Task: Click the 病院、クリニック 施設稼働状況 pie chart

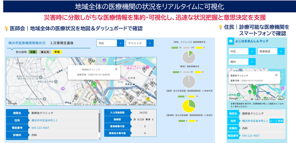Action: [x=189, y=57]
